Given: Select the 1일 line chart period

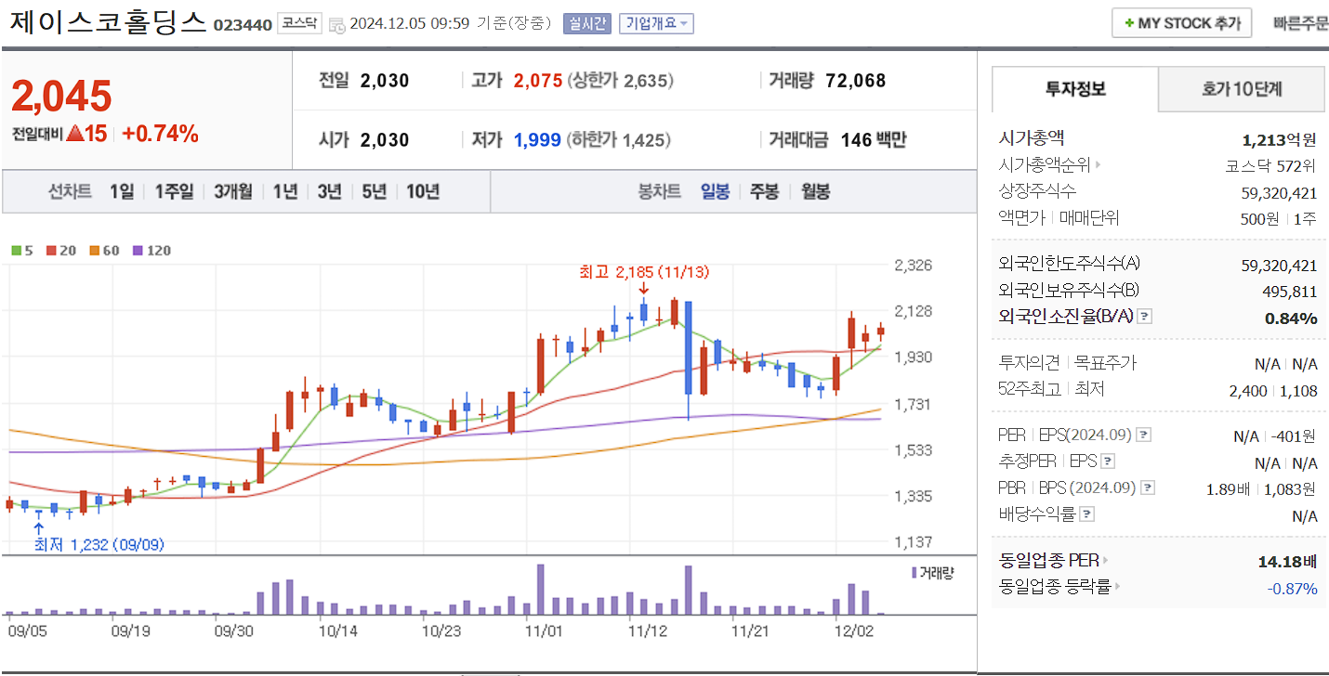Looking at the screenshot, I should click(122, 191).
